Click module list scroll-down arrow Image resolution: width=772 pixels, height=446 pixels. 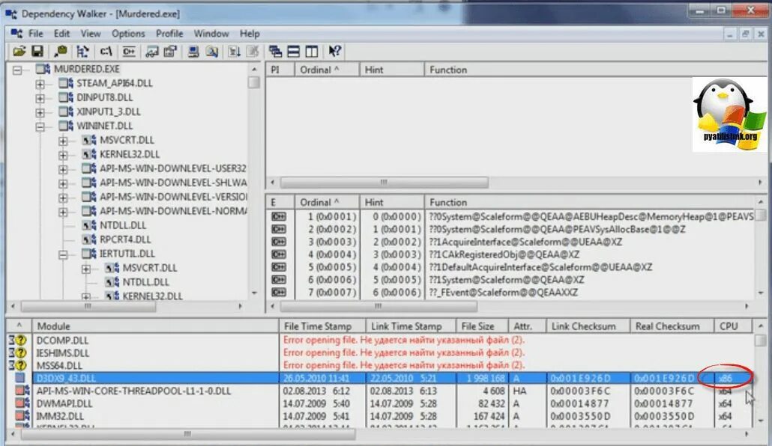click(761, 421)
